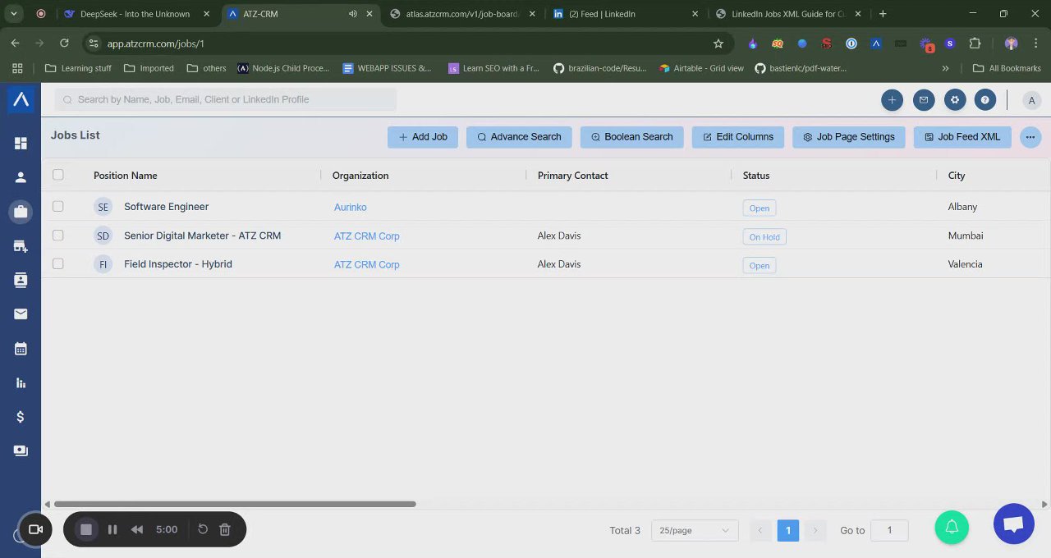Open the Learning stuff bookmark folder

pos(78,68)
